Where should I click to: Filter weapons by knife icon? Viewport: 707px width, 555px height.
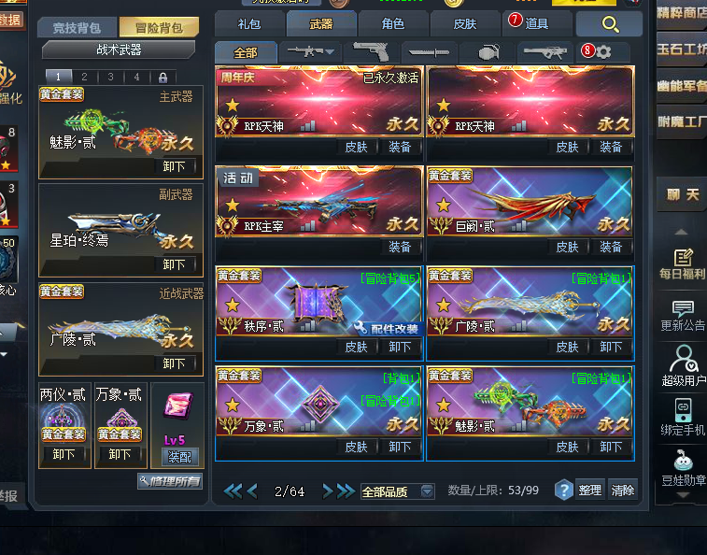[x=429, y=52]
